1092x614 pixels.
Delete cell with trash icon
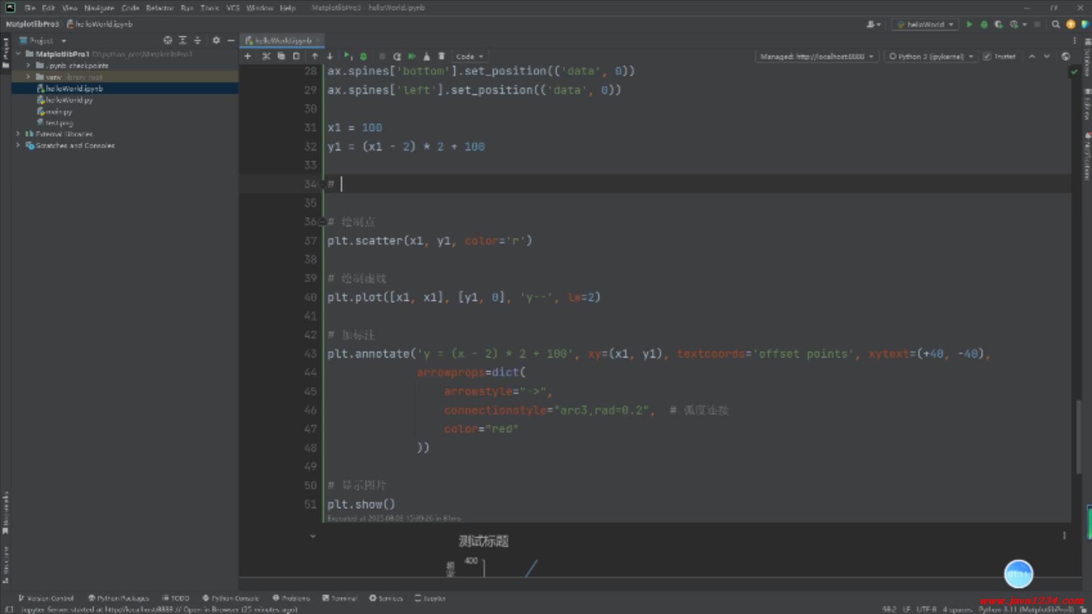[x=441, y=56]
